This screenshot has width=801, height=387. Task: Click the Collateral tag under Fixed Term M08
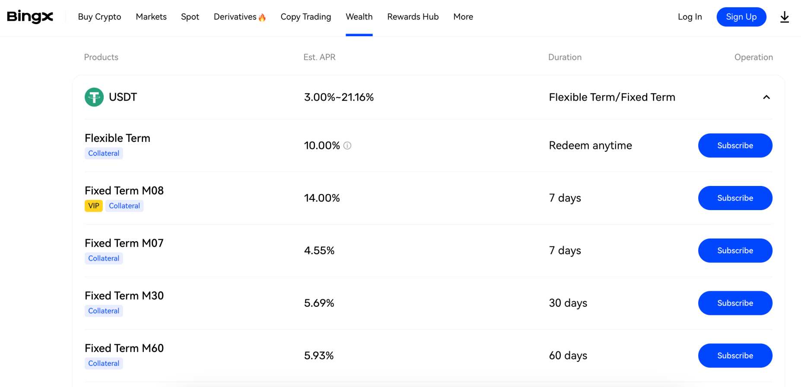124,206
